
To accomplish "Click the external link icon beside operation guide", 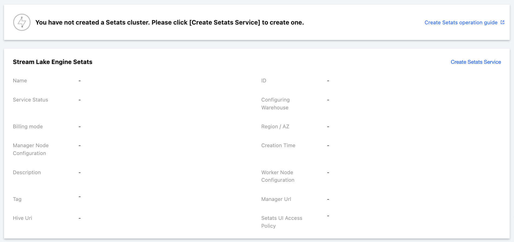I will tap(502, 22).
